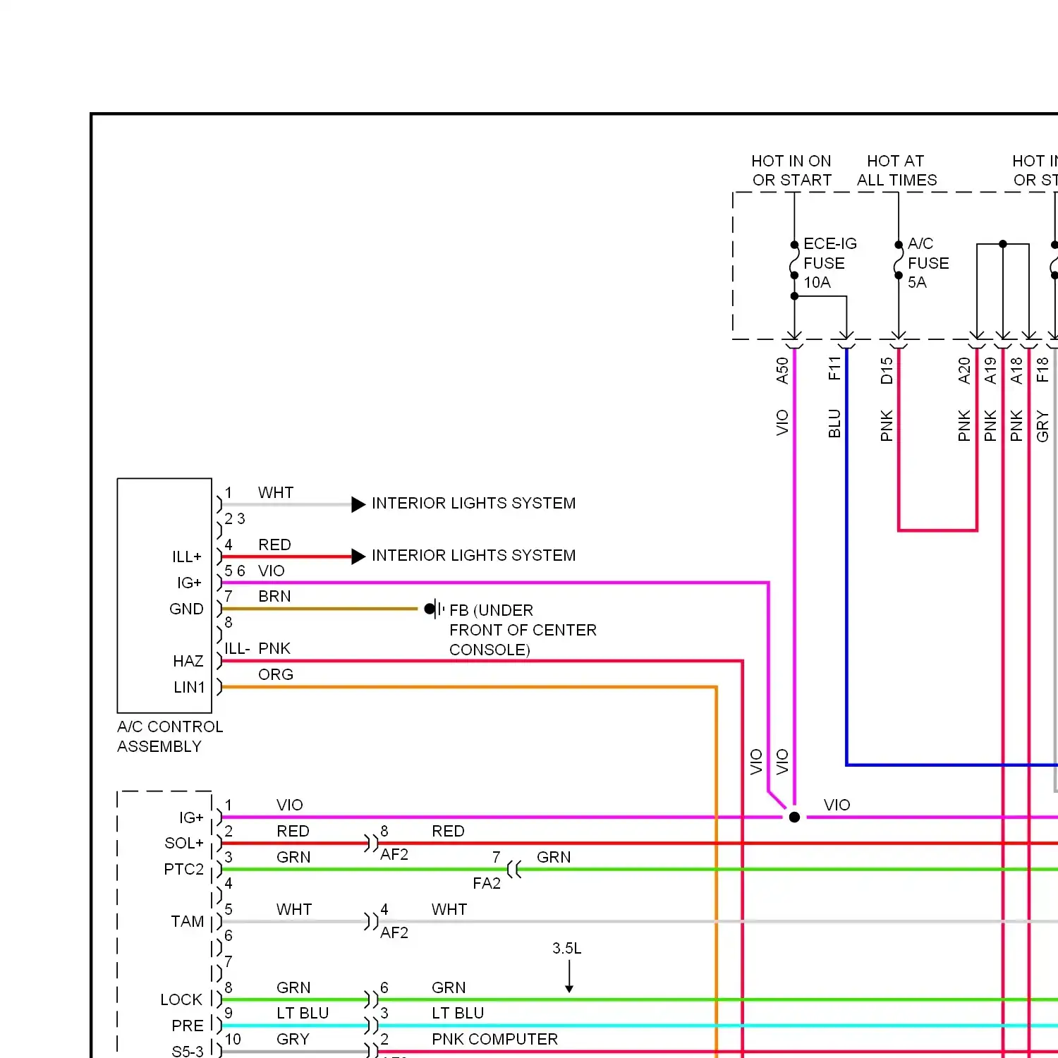Select the "HAZ" terminal label

coord(188,661)
